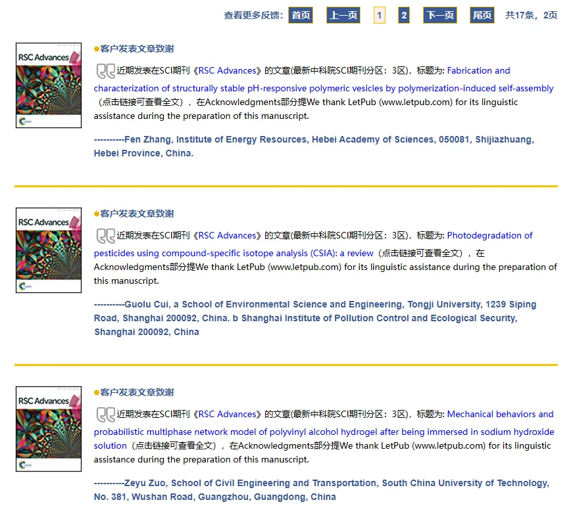Image resolution: width=573 pixels, height=519 pixels.
Task: Open RSC Advances link in Fen Zhang testimonial
Action: (226, 71)
